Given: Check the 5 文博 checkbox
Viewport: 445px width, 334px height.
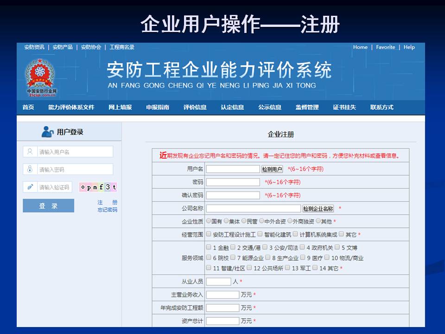Looking at the screenshot, I should [337, 247].
